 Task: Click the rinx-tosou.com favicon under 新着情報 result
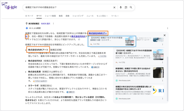[116, 81]
